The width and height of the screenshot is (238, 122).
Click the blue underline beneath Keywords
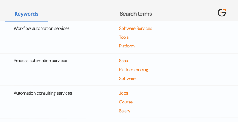tap(27, 21)
